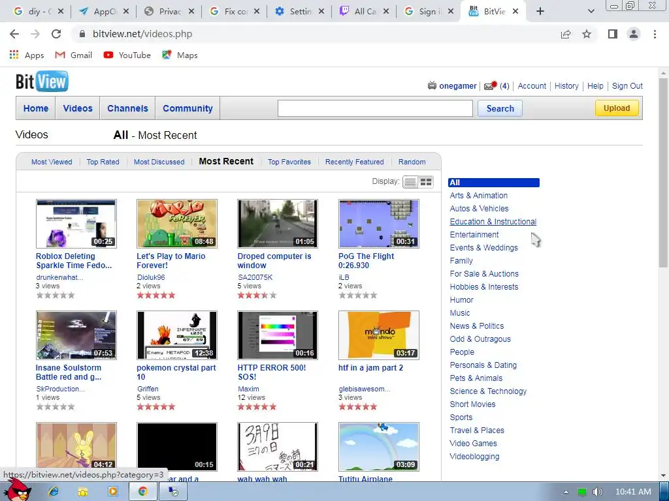Select the Random filter tab
This screenshot has width=669, height=501.
412,162
